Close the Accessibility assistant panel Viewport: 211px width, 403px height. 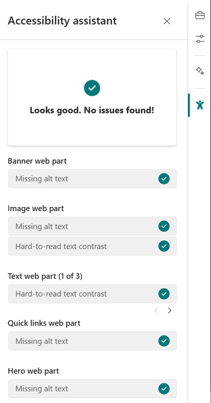[x=167, y=21]
